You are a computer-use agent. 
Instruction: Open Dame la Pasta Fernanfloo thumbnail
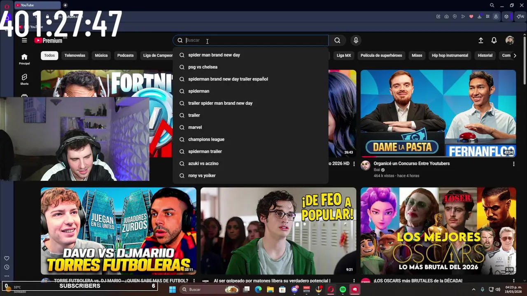[438, 113]
